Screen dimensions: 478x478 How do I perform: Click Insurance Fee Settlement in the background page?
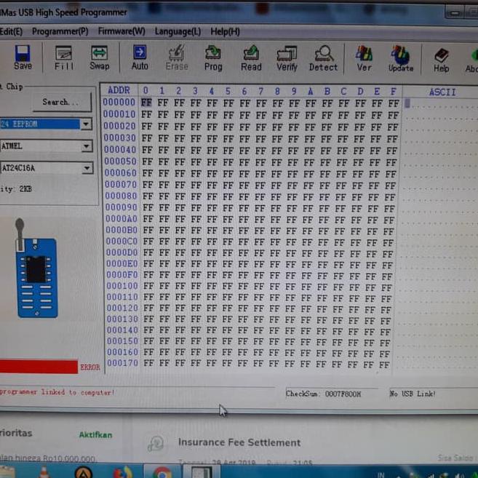239,442
